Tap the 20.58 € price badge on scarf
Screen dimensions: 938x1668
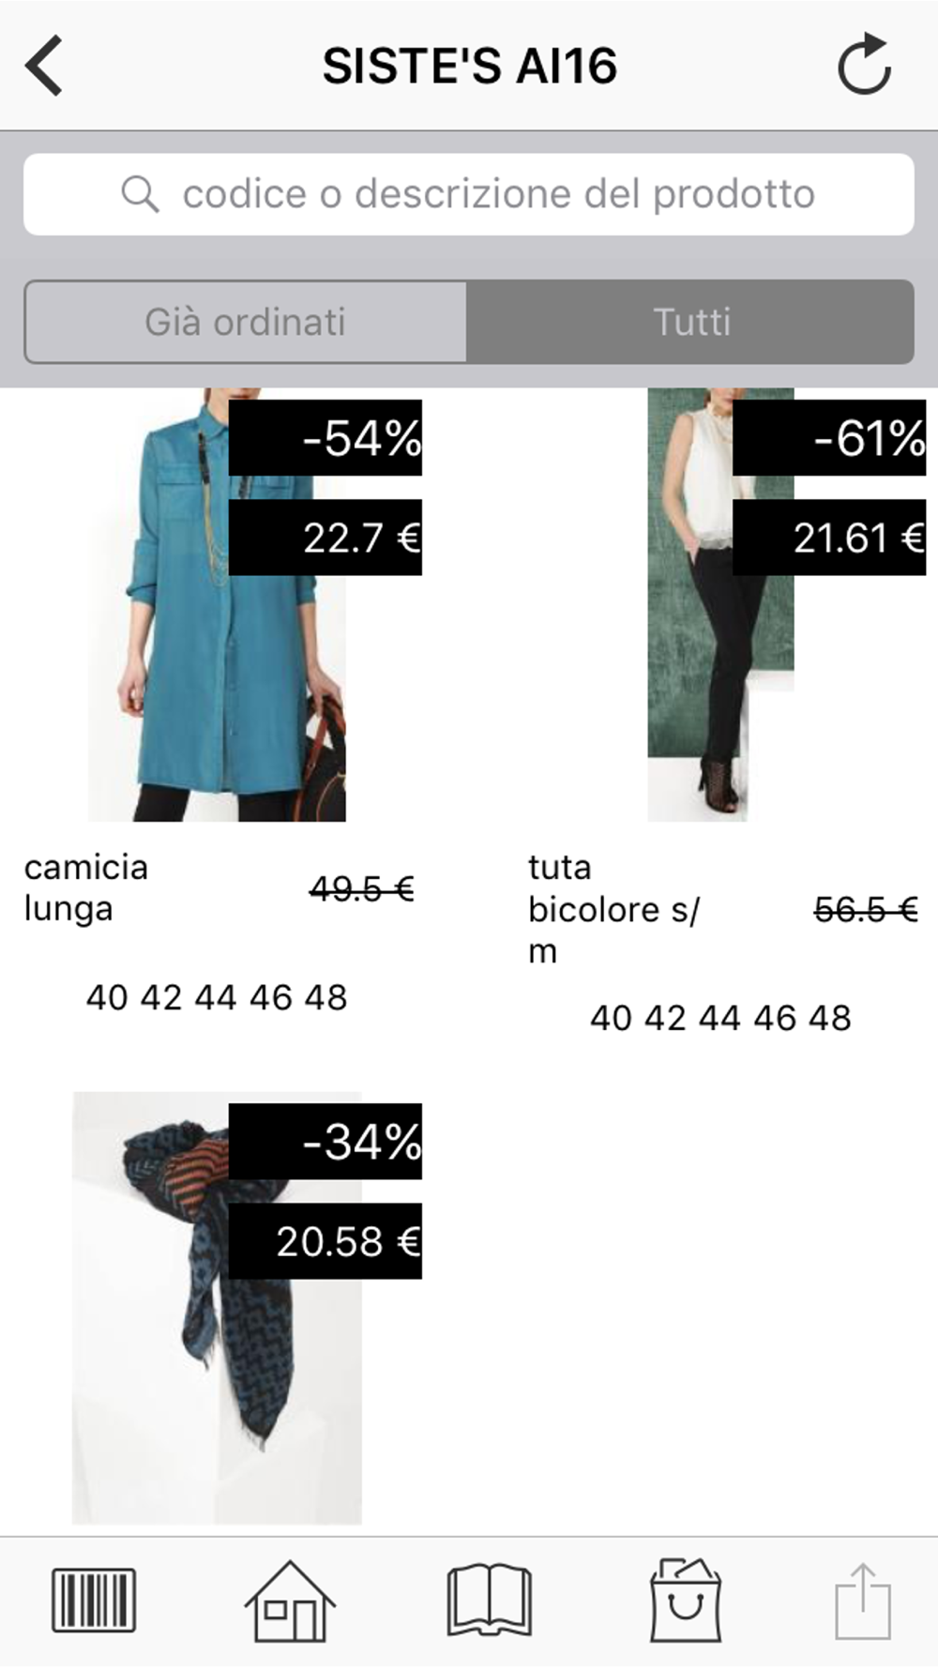(x=325, y=1241)
